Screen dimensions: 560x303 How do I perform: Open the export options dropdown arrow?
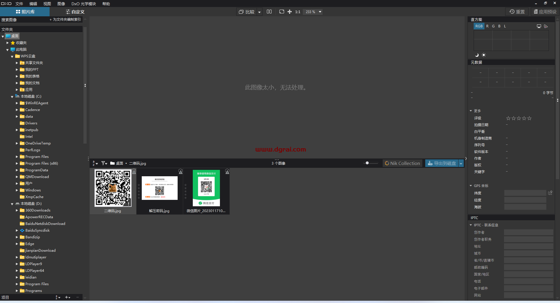[461, 163]
